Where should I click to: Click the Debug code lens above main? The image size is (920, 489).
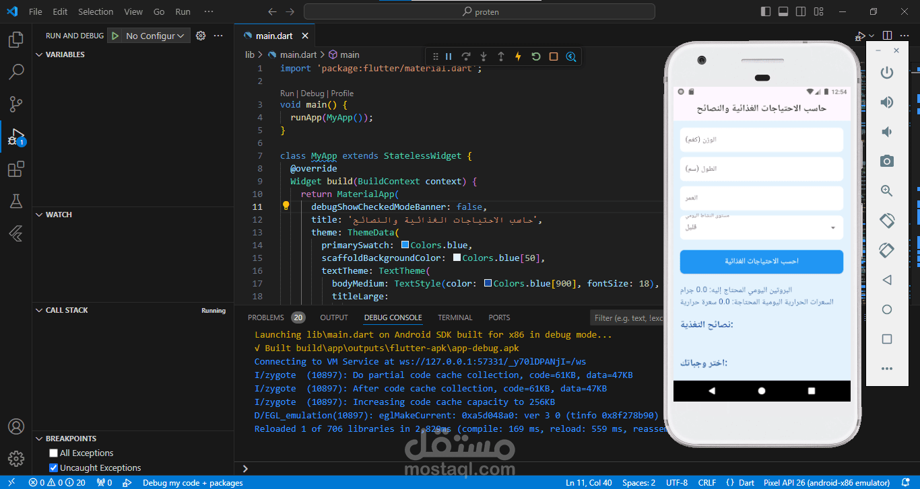coord(313,93)
